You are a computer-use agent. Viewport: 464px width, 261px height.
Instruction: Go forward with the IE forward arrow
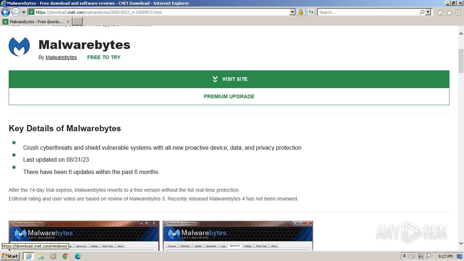[16, 12]
